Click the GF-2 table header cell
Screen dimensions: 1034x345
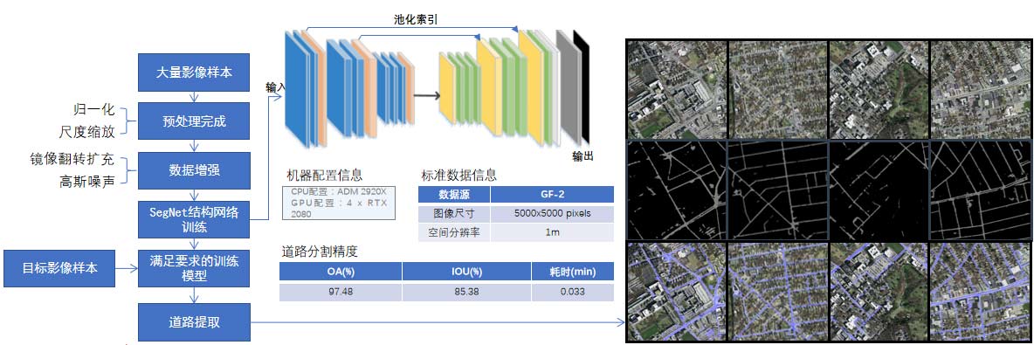tap(552, 195)
